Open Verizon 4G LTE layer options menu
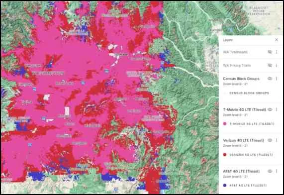Viewport: 284px width, 195px height. [277, 140]
